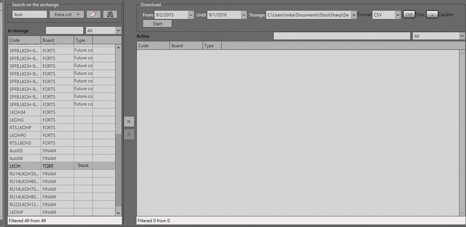Toggle the Off switch for Ticks
This screenshot has height=227, width=466.
409,15
